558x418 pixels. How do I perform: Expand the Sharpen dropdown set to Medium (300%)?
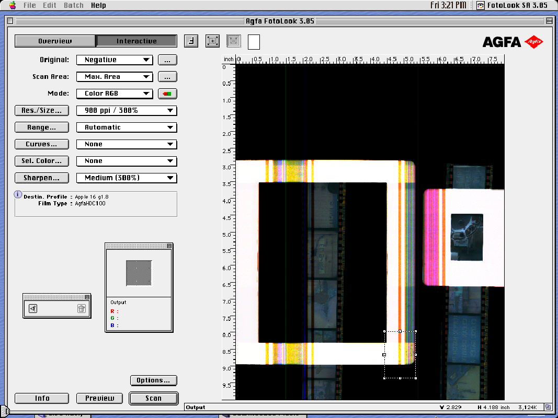point(127,178)
